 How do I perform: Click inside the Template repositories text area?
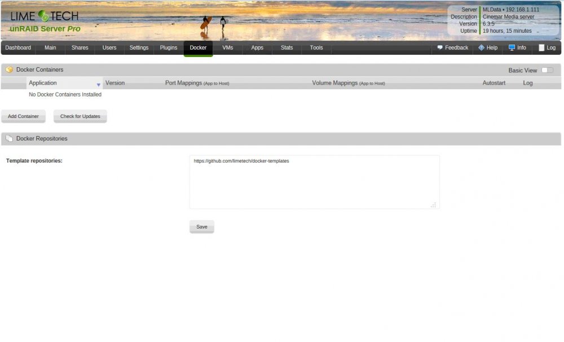(314, 182)
